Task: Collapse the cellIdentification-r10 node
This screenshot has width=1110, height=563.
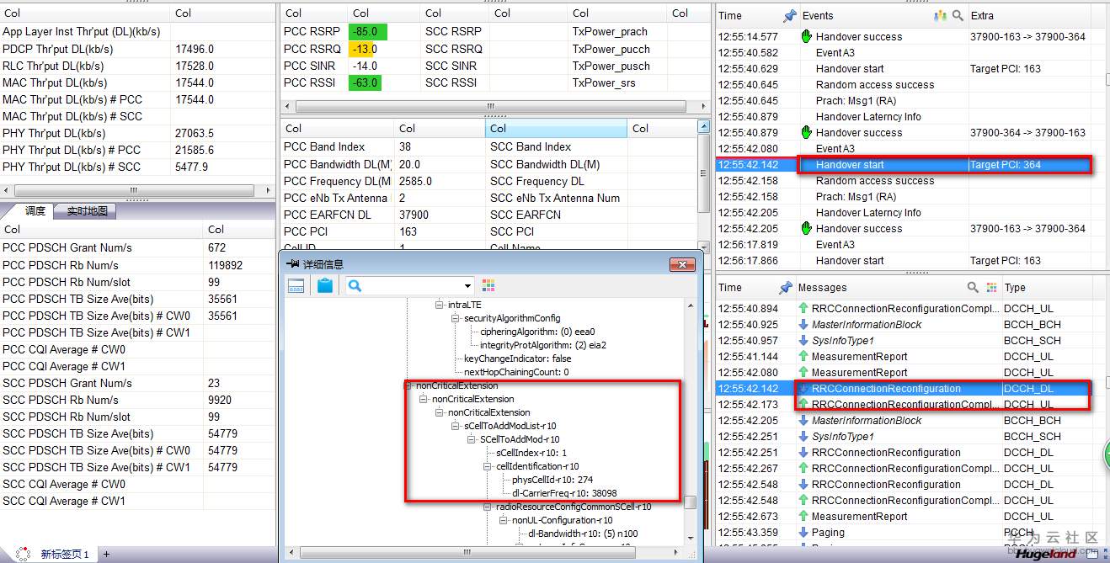Action: click(x=487, y=466)
